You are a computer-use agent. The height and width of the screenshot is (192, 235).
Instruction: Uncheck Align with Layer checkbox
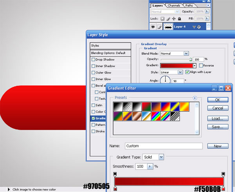pyautogui.click(x=187, y=72)
